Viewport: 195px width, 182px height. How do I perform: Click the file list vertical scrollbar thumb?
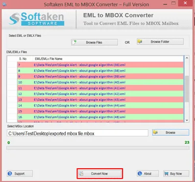pos(187,89)
